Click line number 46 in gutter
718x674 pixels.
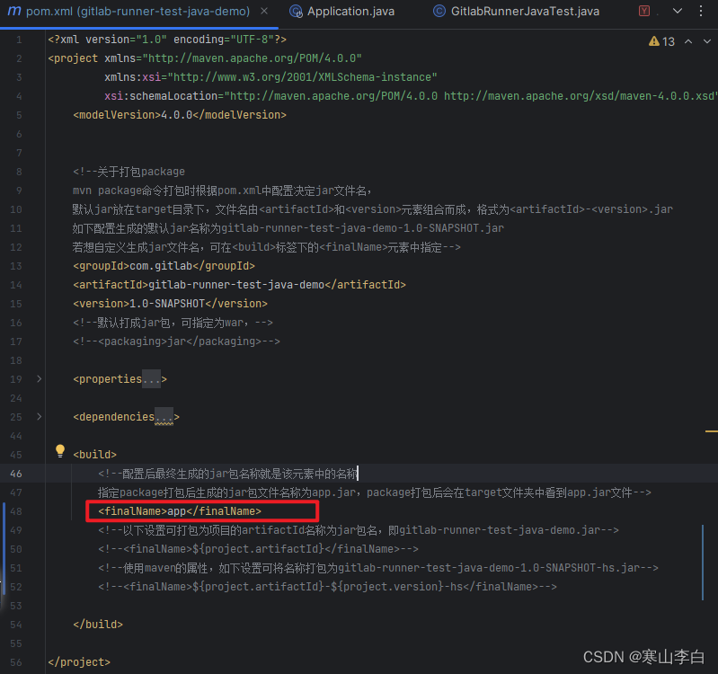[16, 474]
